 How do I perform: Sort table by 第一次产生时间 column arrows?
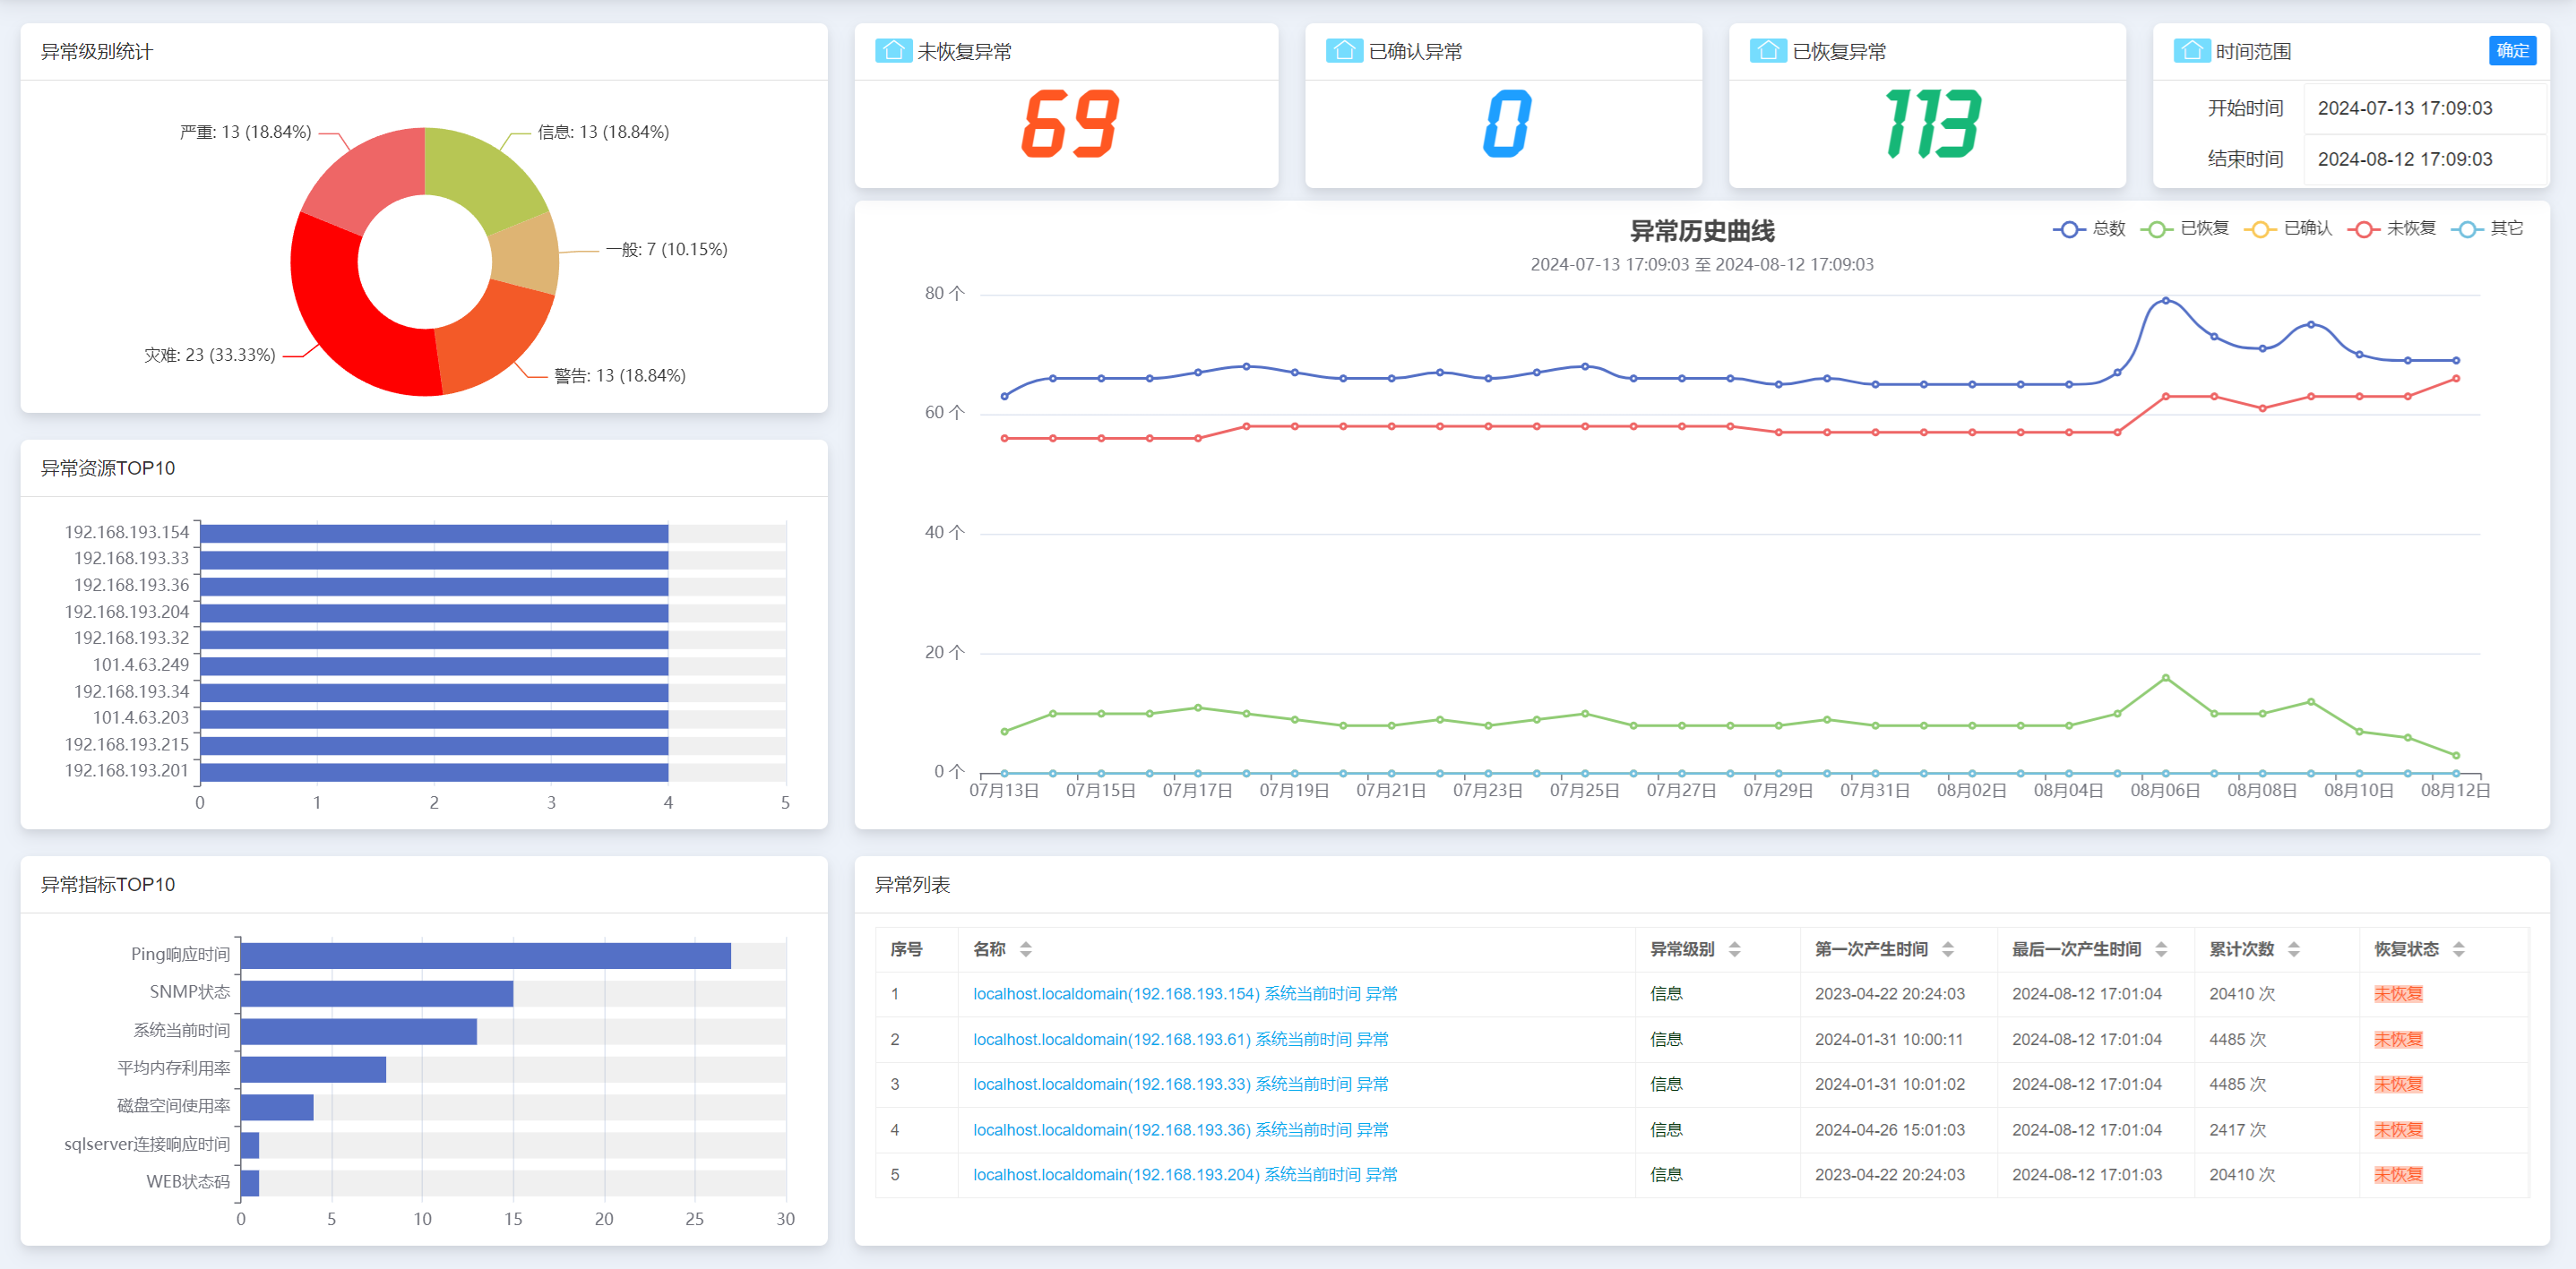click(1947, 949)
